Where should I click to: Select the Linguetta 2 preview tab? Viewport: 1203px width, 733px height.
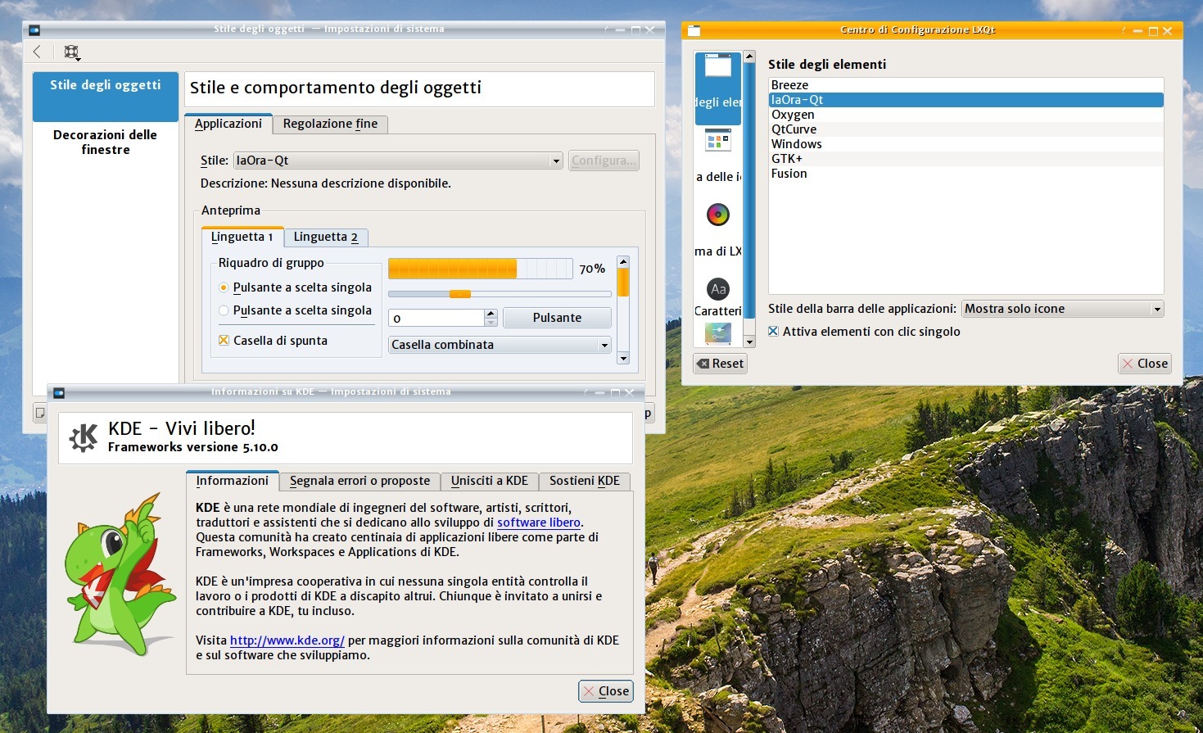(x=326, y=237)
